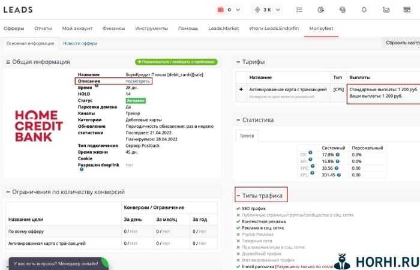This screenshot has height=270, width=420.
Task: Open the Офферы menu
Action: (x=14, y=28)
